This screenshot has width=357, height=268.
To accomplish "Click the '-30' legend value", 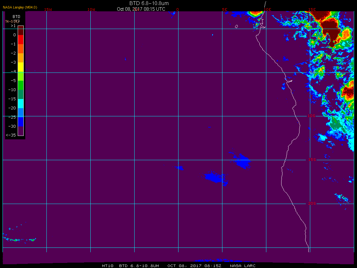I will [x=12, y=126].
